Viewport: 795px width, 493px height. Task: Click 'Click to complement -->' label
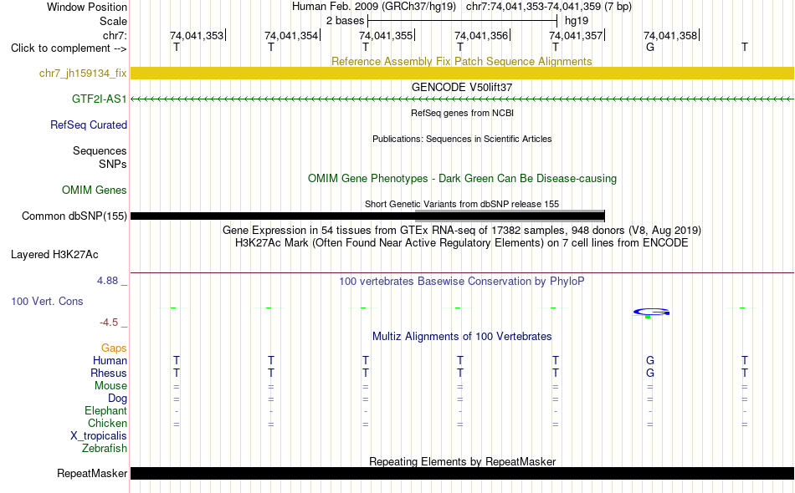[x=69, y=48]
